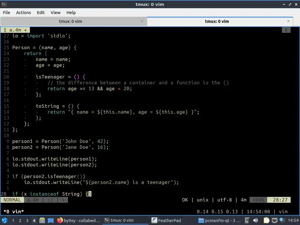Click the load average 0.14 0.15 0.13
Screen dimensions: 300x225
tap(217, 212)
